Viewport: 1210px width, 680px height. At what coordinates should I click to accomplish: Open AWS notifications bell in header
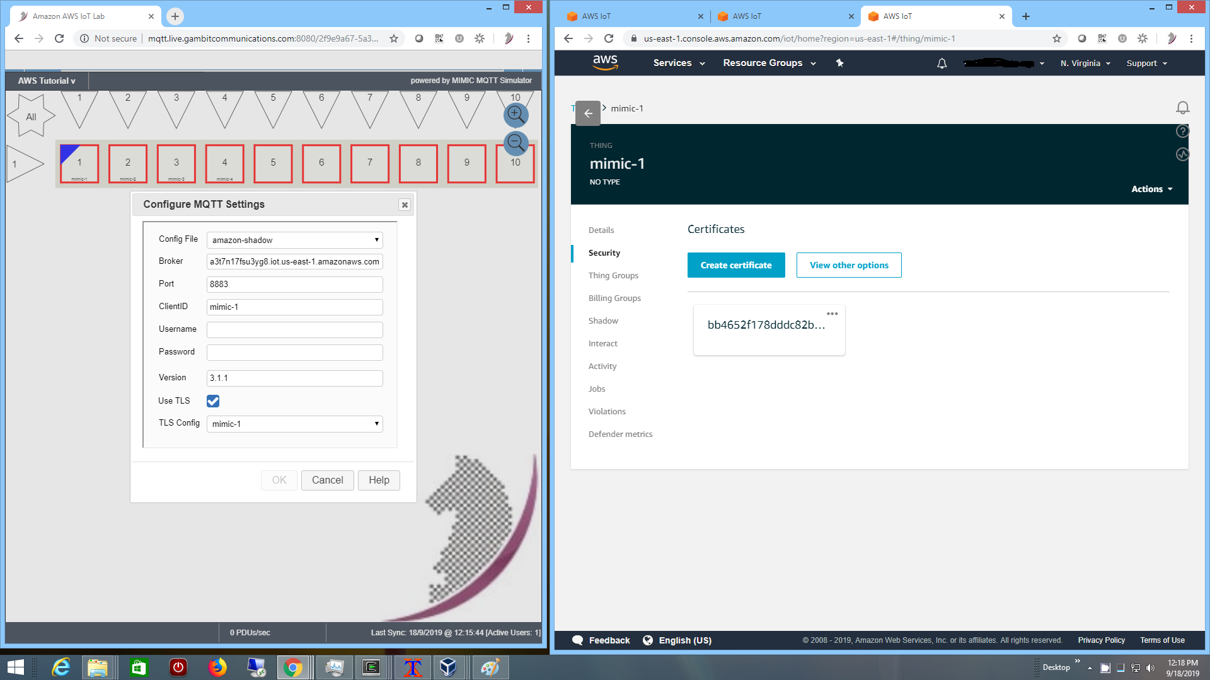(942, 63)
